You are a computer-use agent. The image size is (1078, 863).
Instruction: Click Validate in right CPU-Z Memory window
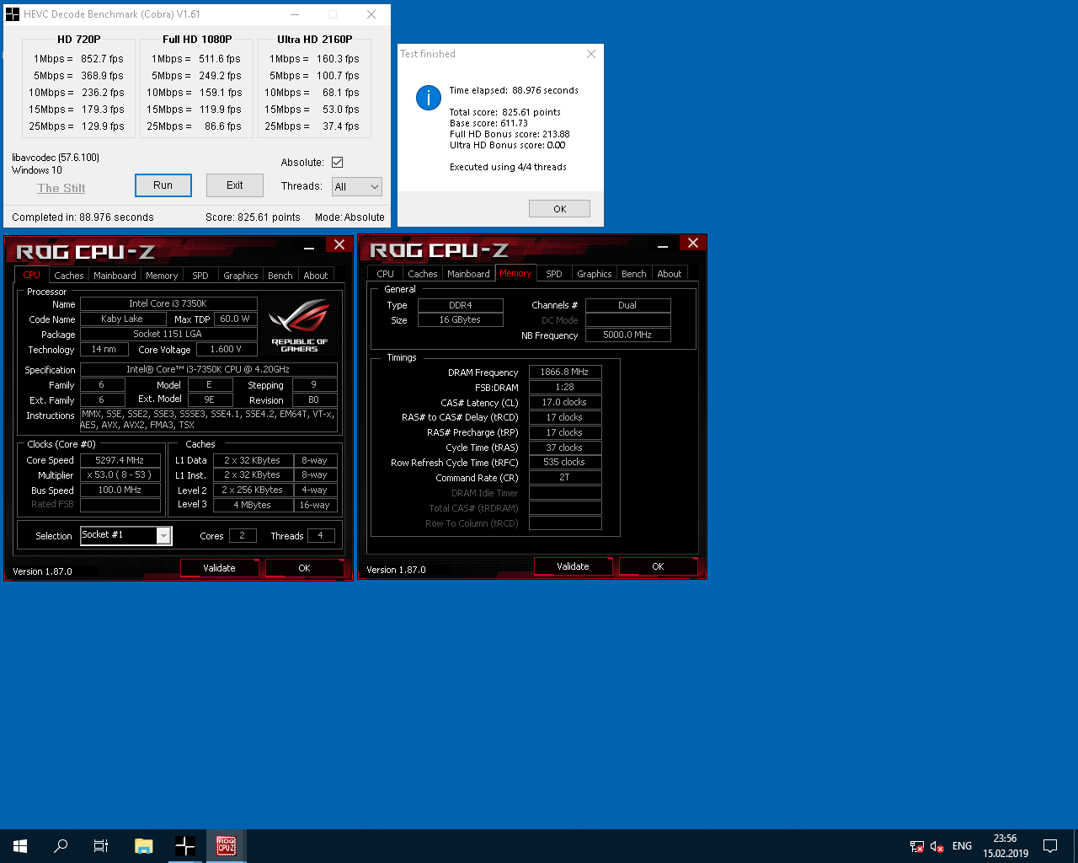(573, 566)
